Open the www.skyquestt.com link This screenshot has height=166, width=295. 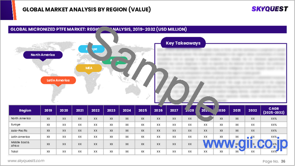[x=26, y=161]
